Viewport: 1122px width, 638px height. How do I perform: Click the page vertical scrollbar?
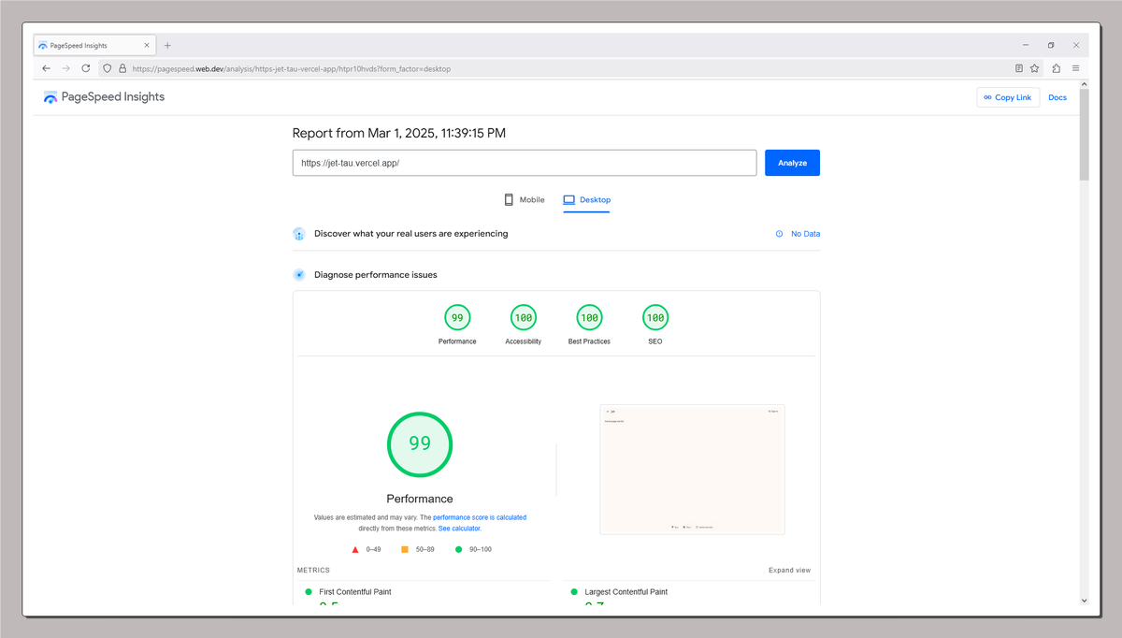pyautogui.click(x=1084, y=134)
